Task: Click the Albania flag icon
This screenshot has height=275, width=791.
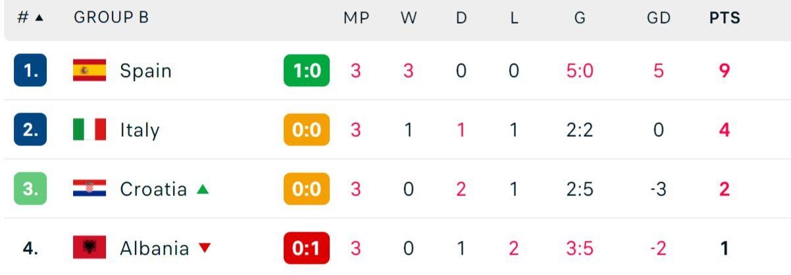Action: coord(89,248)
